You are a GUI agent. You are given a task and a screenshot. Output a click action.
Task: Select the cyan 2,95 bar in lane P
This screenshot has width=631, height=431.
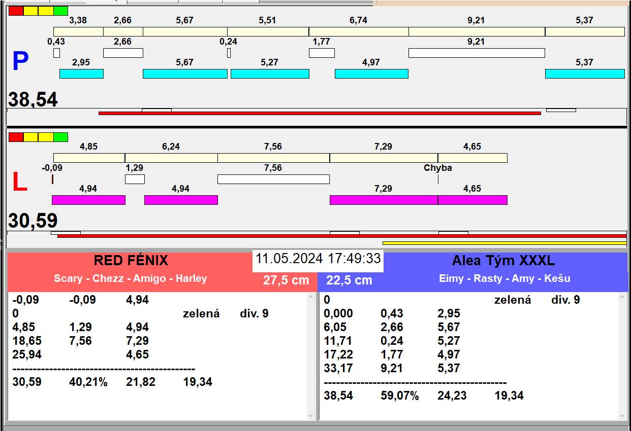point(81,74)
